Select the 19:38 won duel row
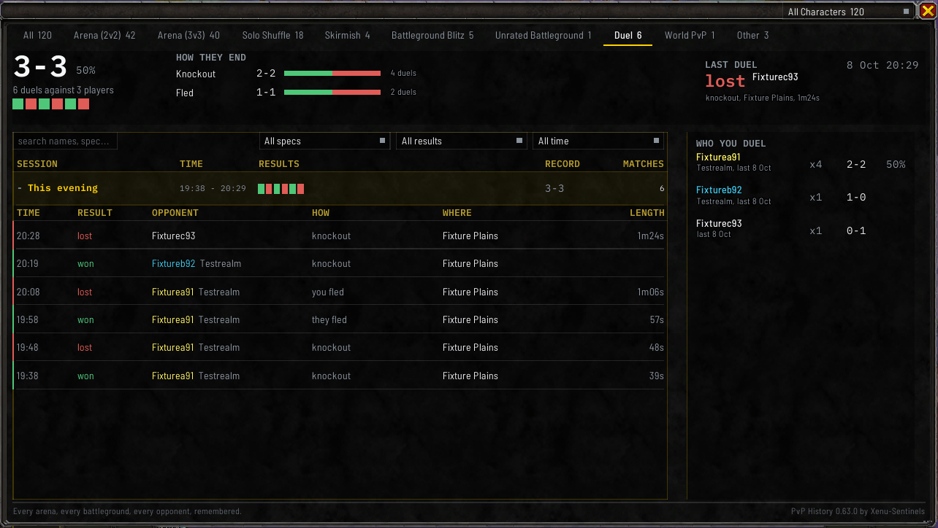The width and height of the screenshot is (938, 528). point(340,376)
